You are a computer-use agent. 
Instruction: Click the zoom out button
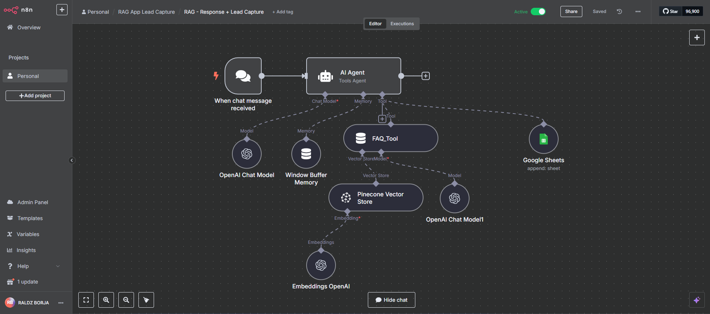[x=126, y=300]
